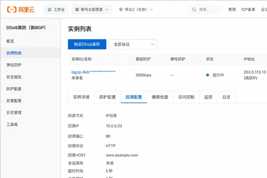Switch to the 实例详情 tab
The width and height of the screenshot is (267, 178).
81,97
